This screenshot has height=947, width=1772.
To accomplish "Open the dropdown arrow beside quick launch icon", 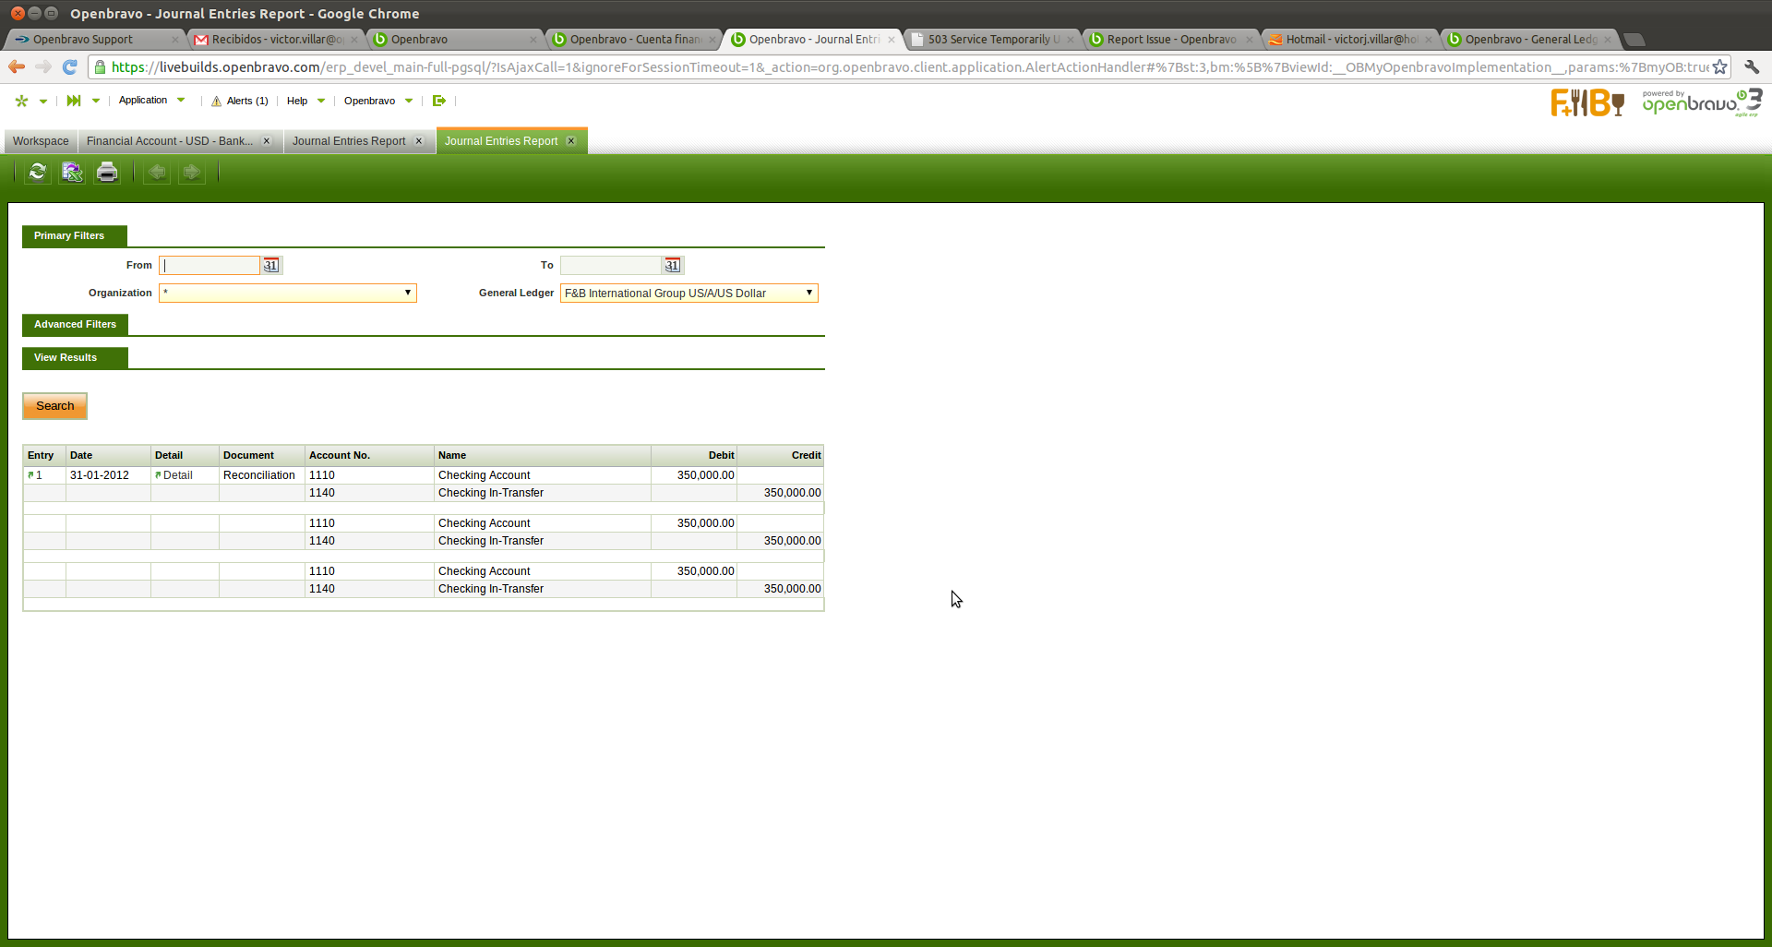I will [x=96, y=101].
